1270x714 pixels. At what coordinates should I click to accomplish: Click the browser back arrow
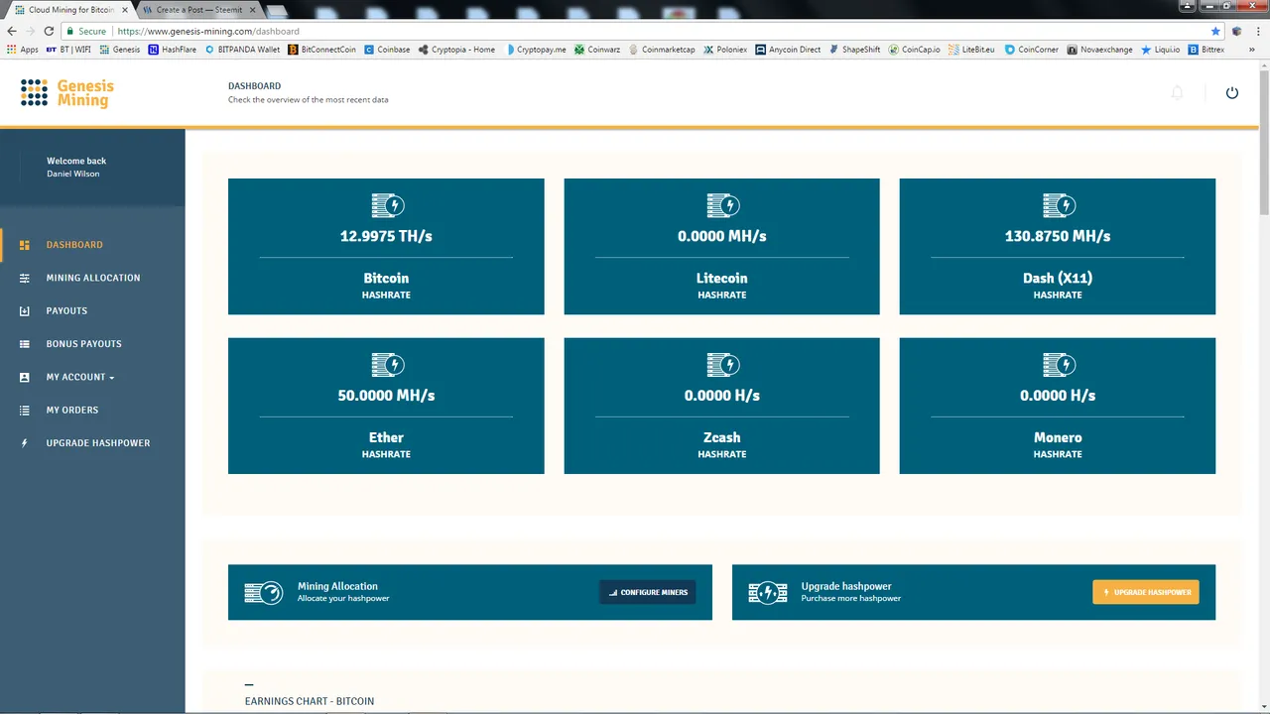12,31
